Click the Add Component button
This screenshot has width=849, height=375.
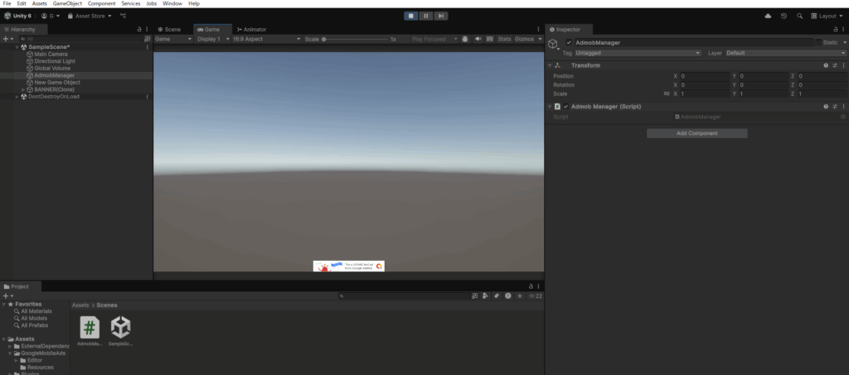click(x=696, y=133)
